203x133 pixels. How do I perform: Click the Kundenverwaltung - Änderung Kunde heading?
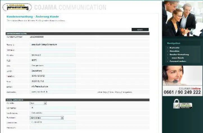tap(33, 17)
